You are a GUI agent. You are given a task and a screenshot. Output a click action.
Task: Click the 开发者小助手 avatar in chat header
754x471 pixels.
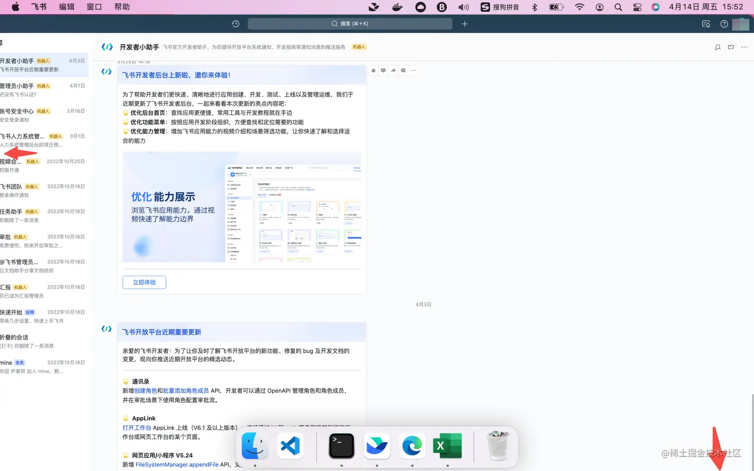pyautogui.click(x=107, y=47)
